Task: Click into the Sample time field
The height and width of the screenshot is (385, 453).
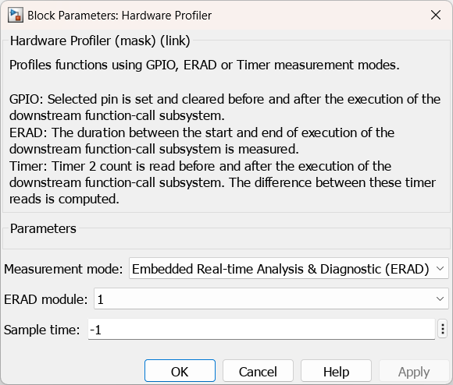Action: (262, 329)
